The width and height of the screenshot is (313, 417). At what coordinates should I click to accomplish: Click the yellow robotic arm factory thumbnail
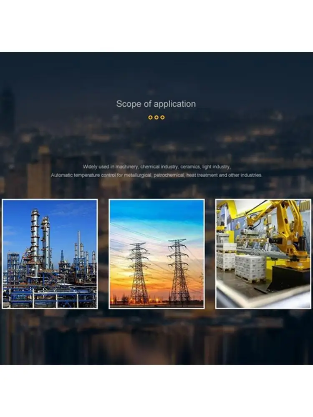(x=263, y=254)
